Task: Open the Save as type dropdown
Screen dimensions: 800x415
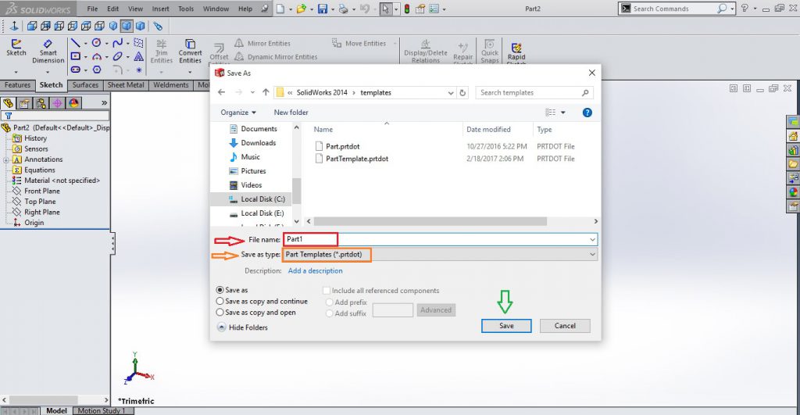Action: click(x=592, y=254)
